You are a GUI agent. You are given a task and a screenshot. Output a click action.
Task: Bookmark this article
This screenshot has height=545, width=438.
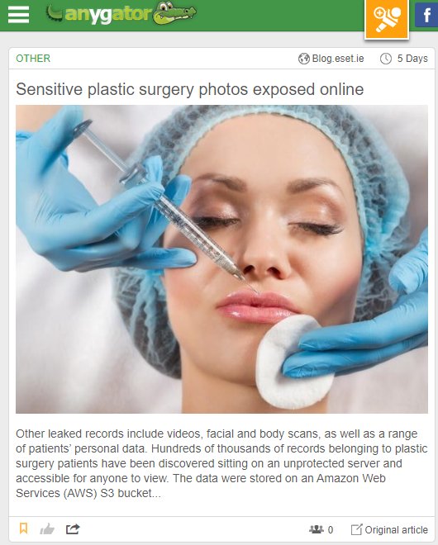click(x=24, y=528)
